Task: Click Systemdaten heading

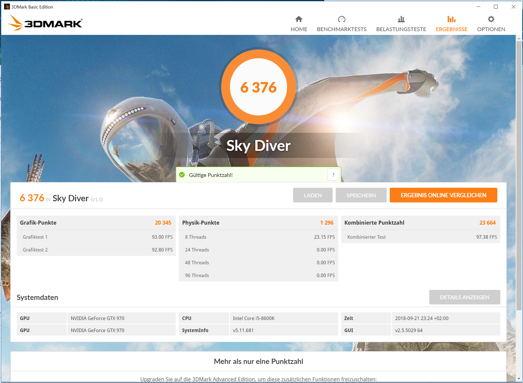Action: point(37,297)
